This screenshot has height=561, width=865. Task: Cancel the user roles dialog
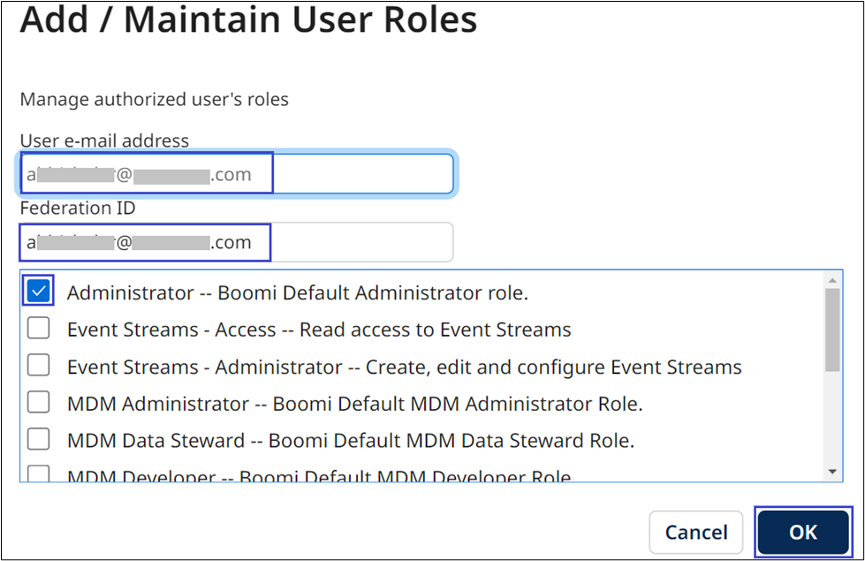click(696, 533)
